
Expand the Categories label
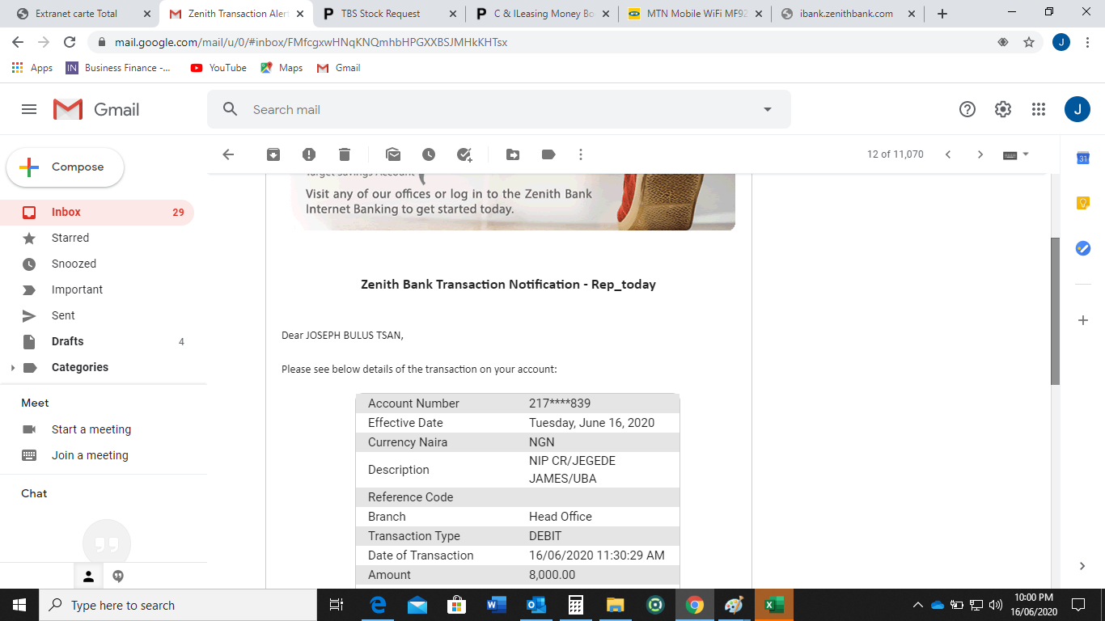click(12, 368)
